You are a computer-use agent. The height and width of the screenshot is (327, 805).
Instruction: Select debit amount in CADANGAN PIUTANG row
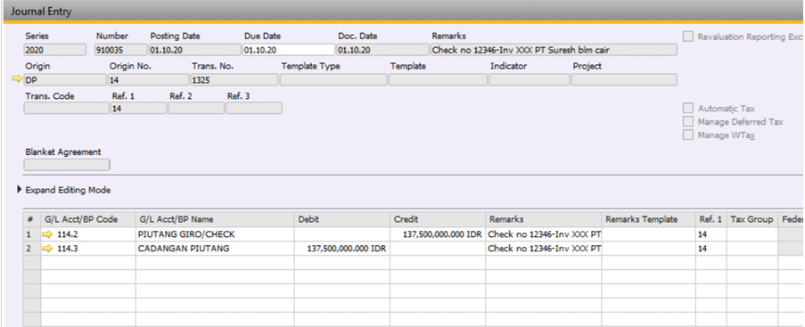point(342,249)
